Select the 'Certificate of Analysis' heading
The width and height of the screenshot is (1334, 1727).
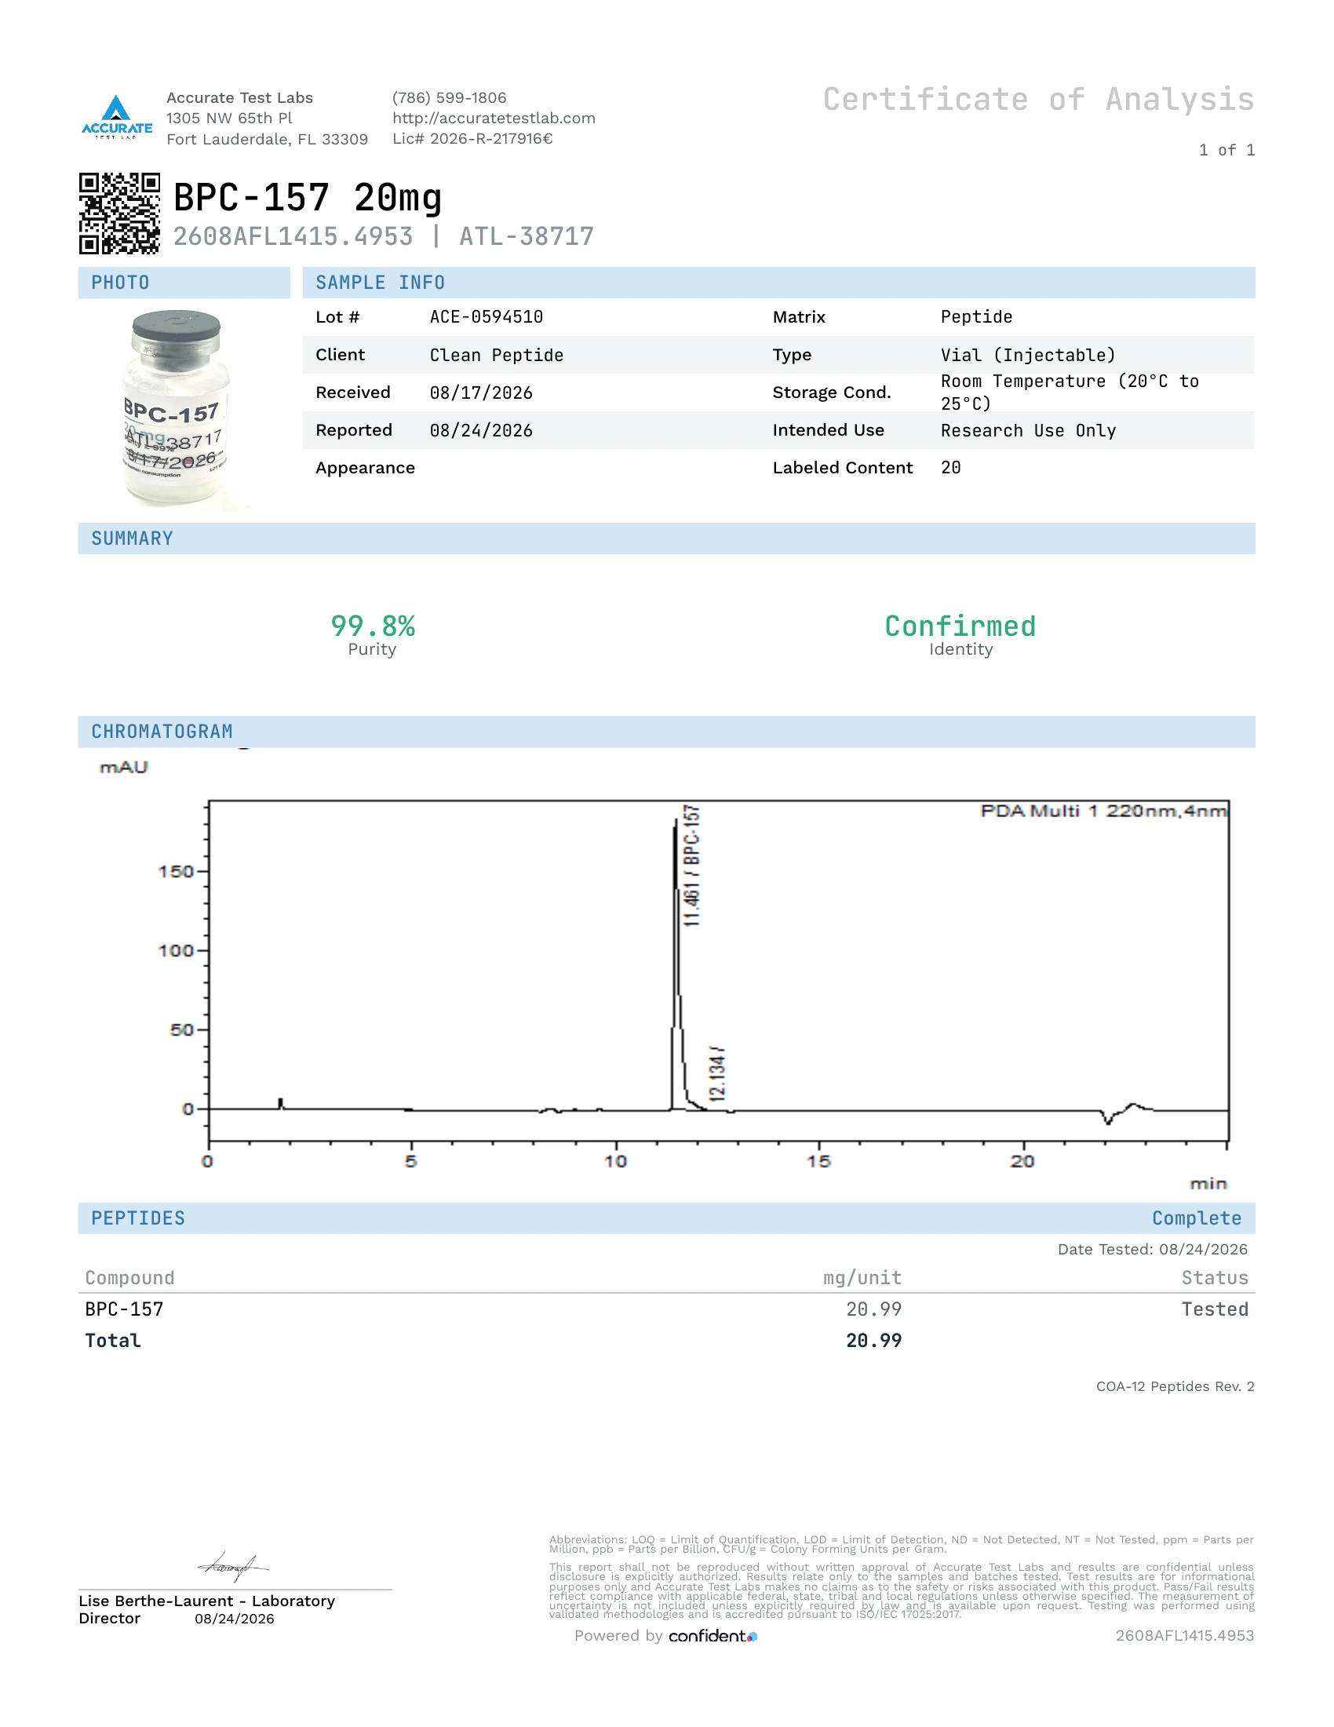[1038, 100]
